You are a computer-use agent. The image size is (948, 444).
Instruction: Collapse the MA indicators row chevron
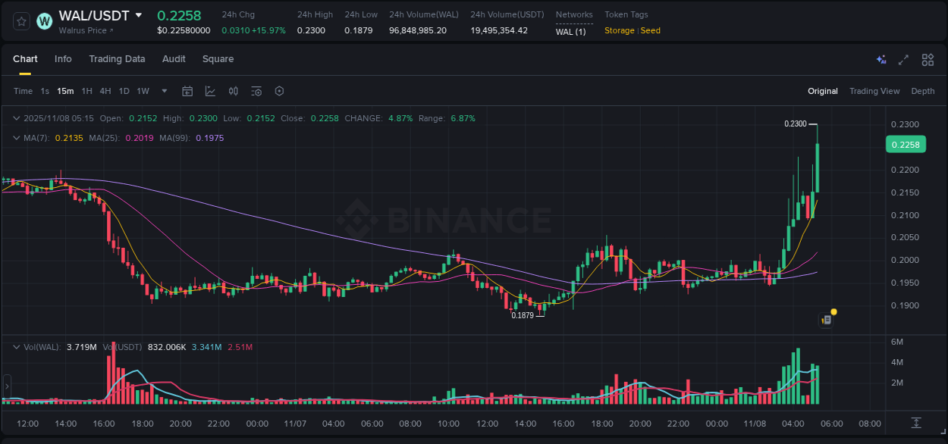coord(17,138)
